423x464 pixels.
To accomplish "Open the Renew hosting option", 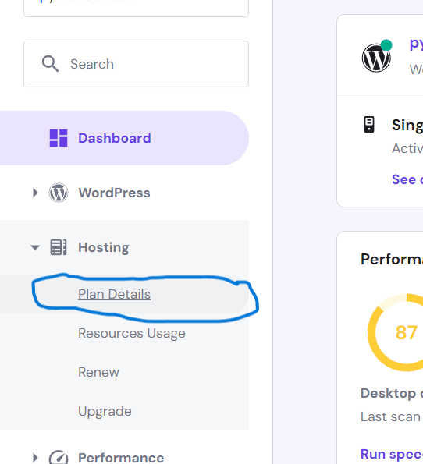I will 98,372.
